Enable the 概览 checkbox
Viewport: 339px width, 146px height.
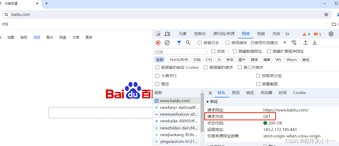coord(157,84)
